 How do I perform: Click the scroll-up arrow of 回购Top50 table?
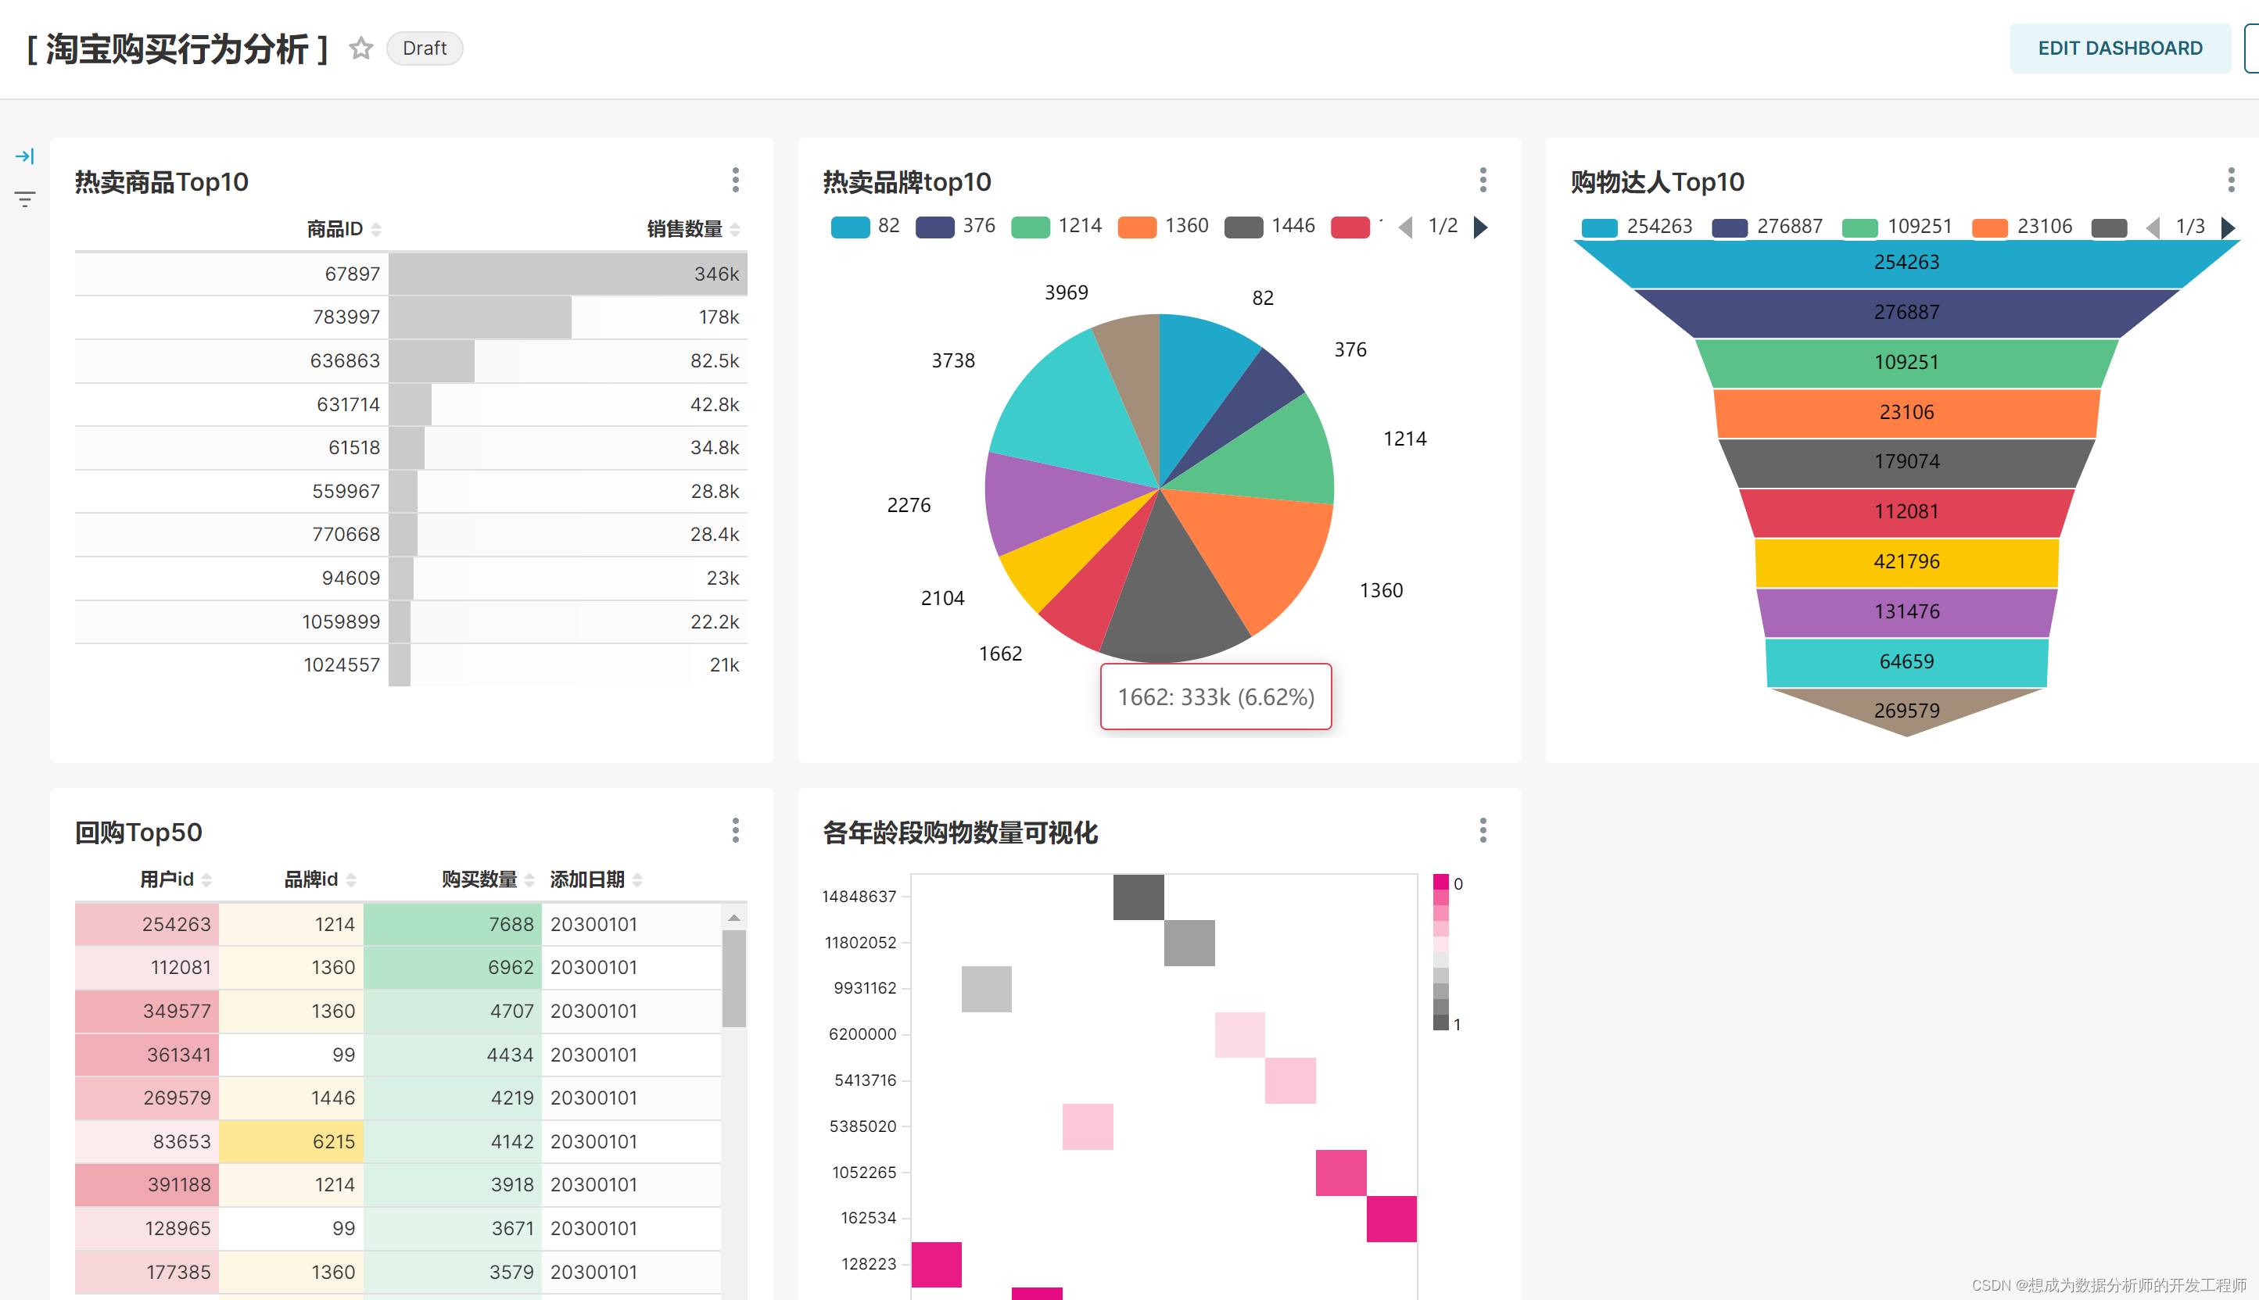[x=734, y=918]
